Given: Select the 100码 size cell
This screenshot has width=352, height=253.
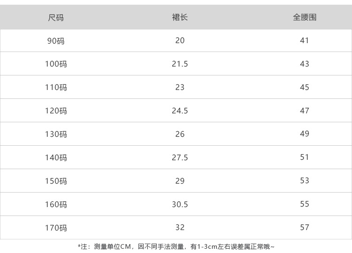Looking at the screenshot, I should click(56, 64).
